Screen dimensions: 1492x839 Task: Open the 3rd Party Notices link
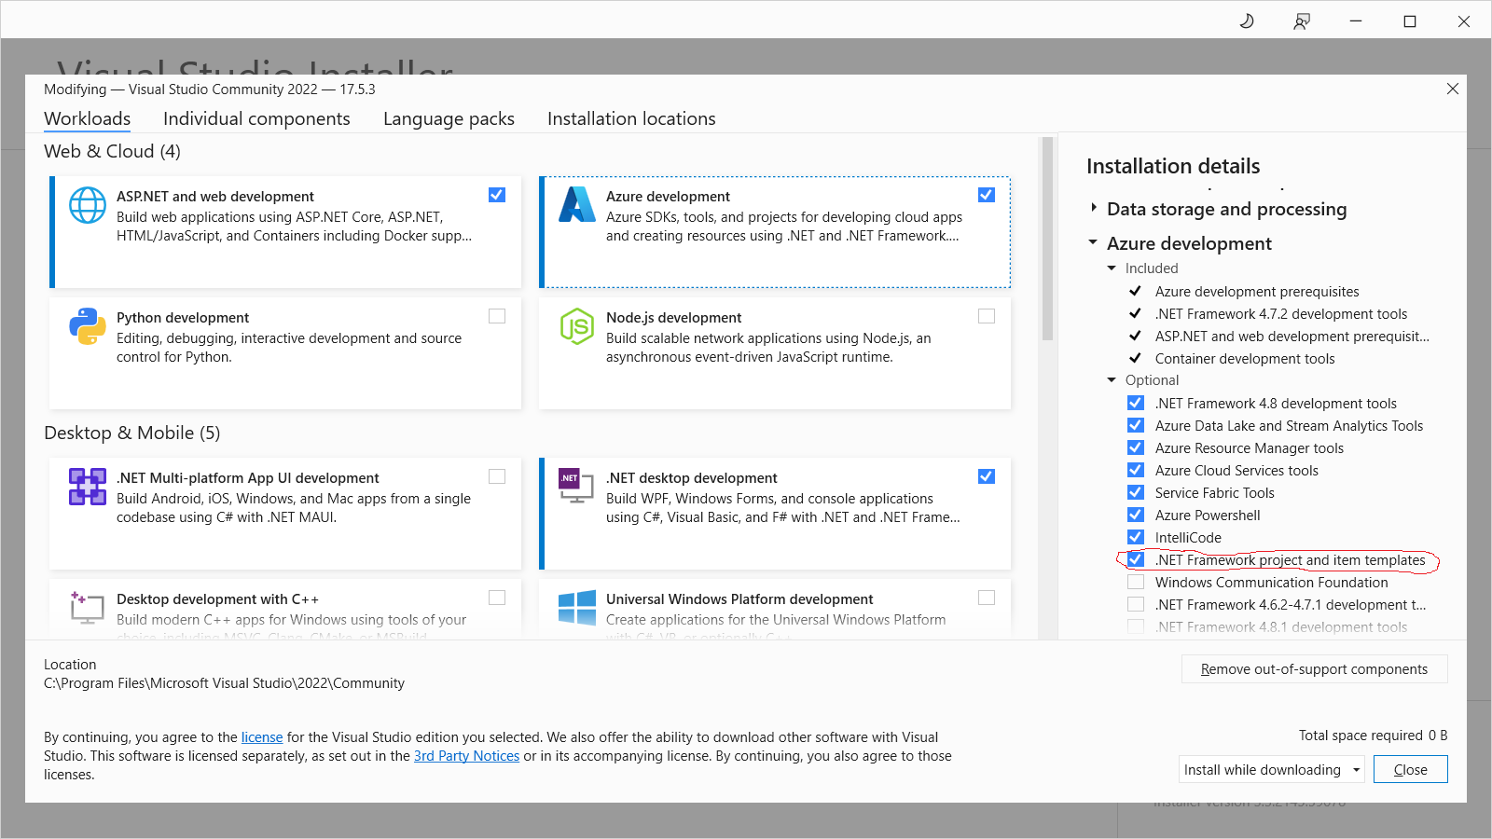point(466,756)
